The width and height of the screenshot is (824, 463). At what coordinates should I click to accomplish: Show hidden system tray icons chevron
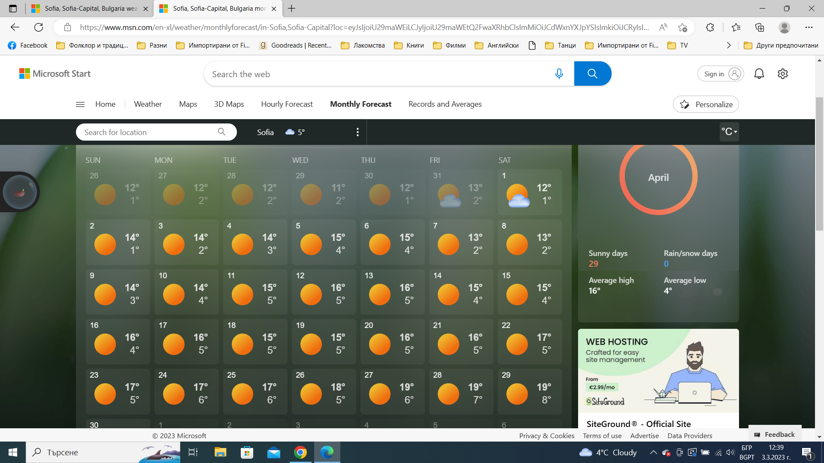[653, 452]
